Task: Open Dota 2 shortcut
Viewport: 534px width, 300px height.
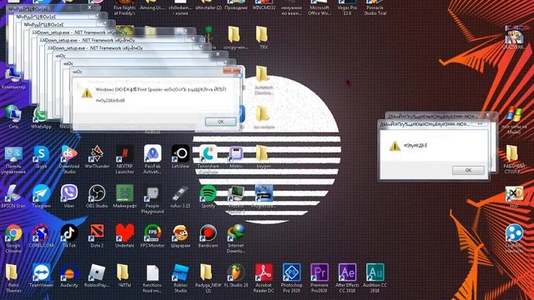Action: tap(97, 233)
